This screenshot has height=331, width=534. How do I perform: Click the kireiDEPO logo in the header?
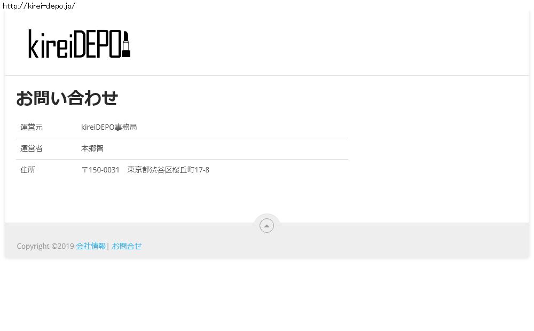pos(79,44)
